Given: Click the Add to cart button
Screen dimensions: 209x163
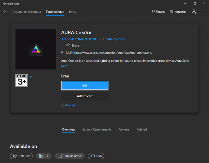Looking at the screenshot, I should click(x=85, y=96).
